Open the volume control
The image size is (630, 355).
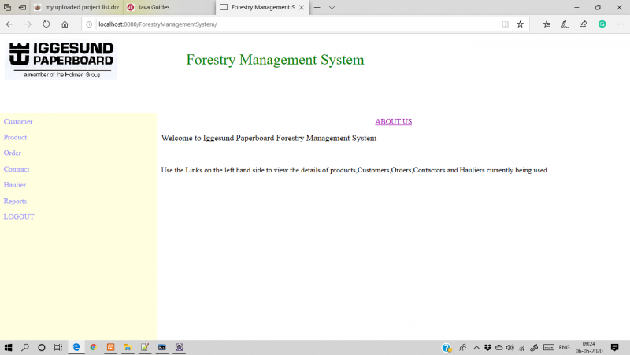pyautogui.click(x=510, y=348)
